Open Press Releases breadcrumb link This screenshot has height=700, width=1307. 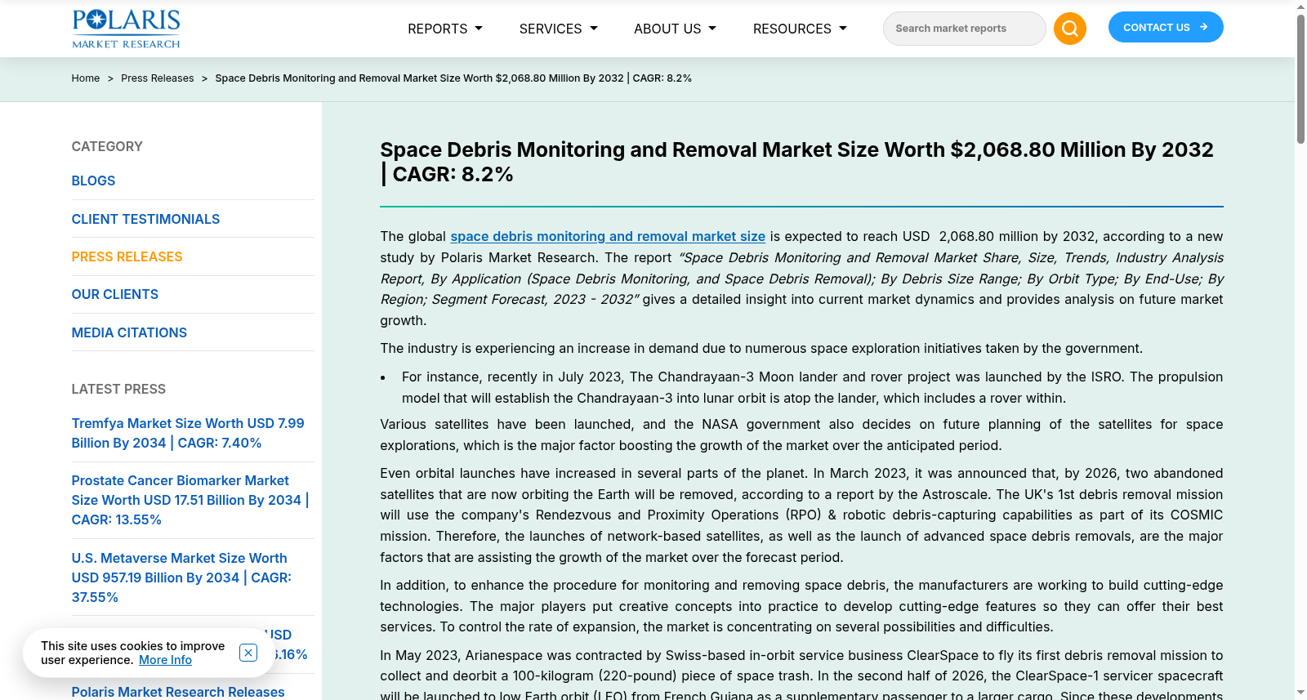158,78
